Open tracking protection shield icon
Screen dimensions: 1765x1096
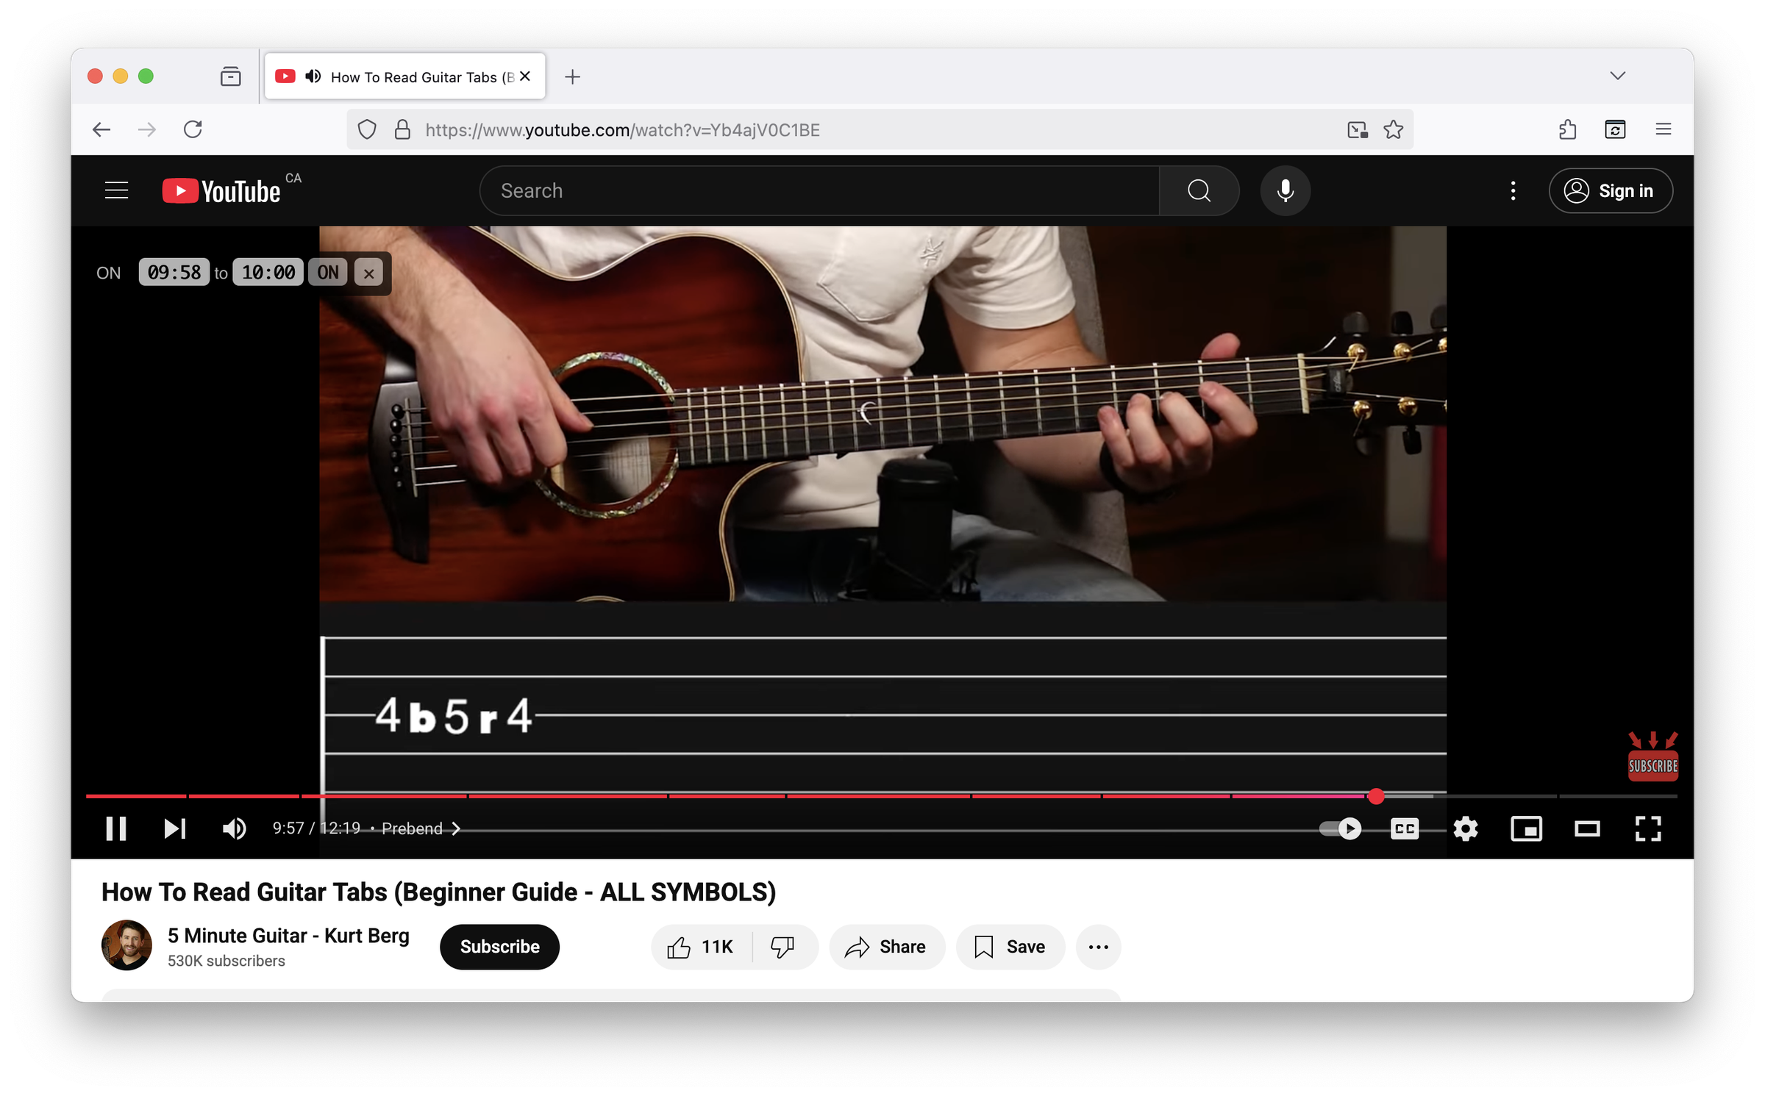tap(367, 130)
